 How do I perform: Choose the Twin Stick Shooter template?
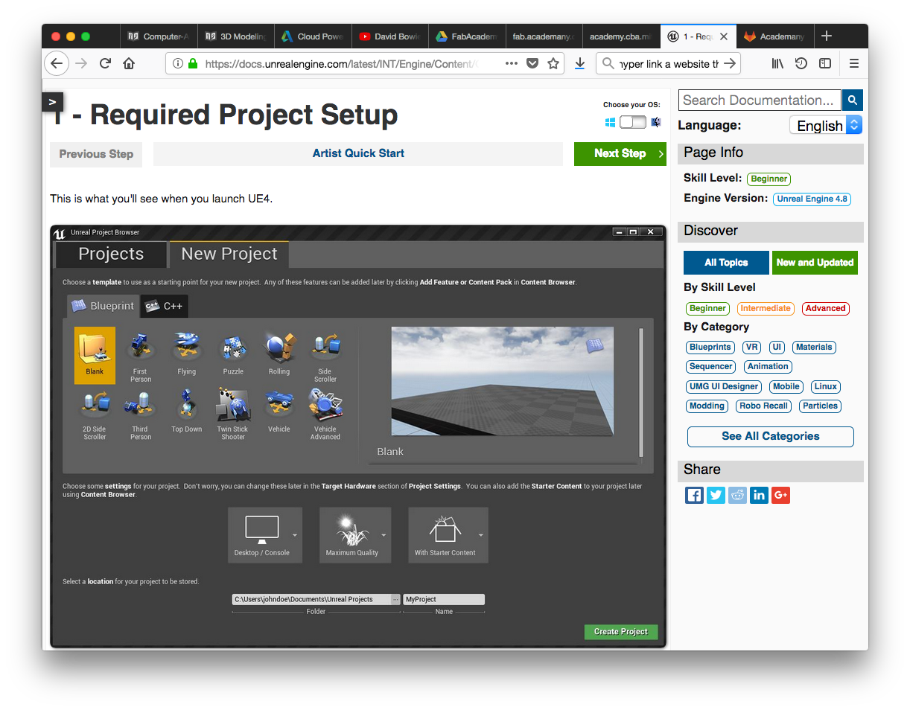click(x=233, y=406)
